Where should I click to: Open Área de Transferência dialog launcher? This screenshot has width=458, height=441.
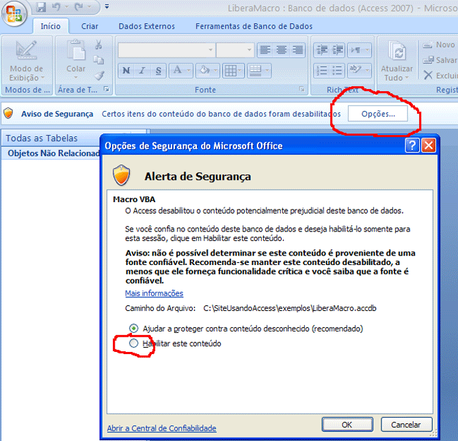[107, 89]
